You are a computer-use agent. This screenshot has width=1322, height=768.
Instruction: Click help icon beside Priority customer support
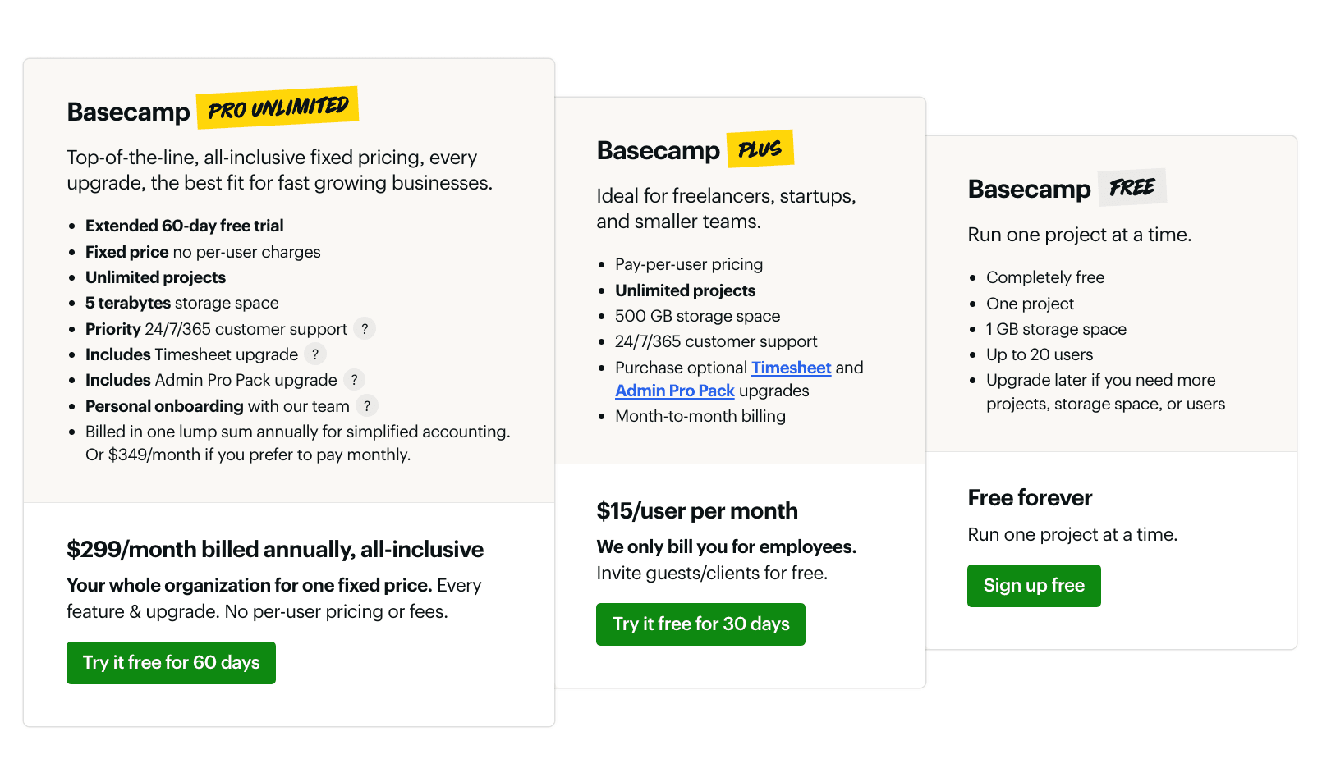[365, 329]
